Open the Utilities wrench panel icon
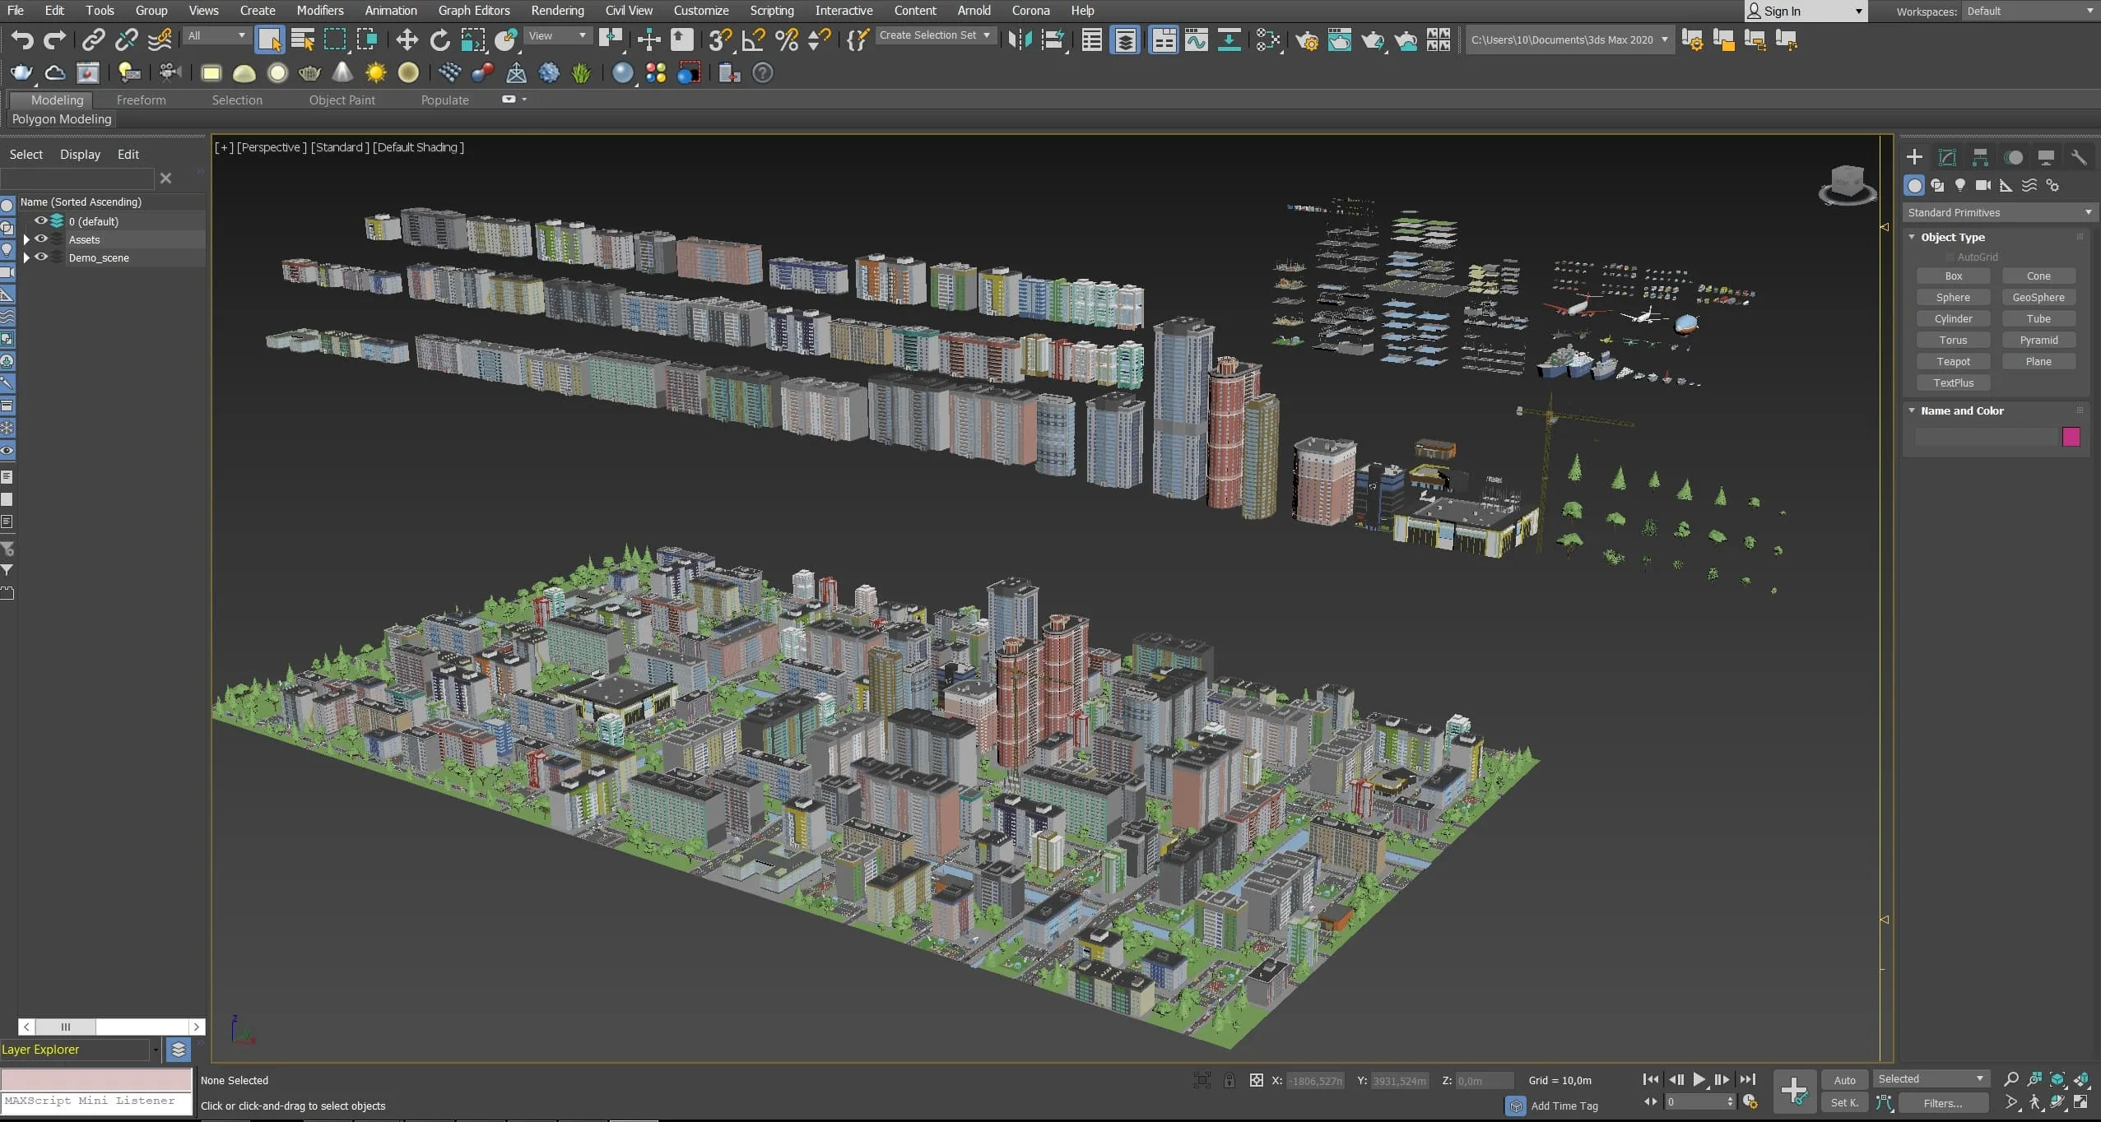Image resolution: width=2101 pixels, height=1122 pixels. point(2079,157)
